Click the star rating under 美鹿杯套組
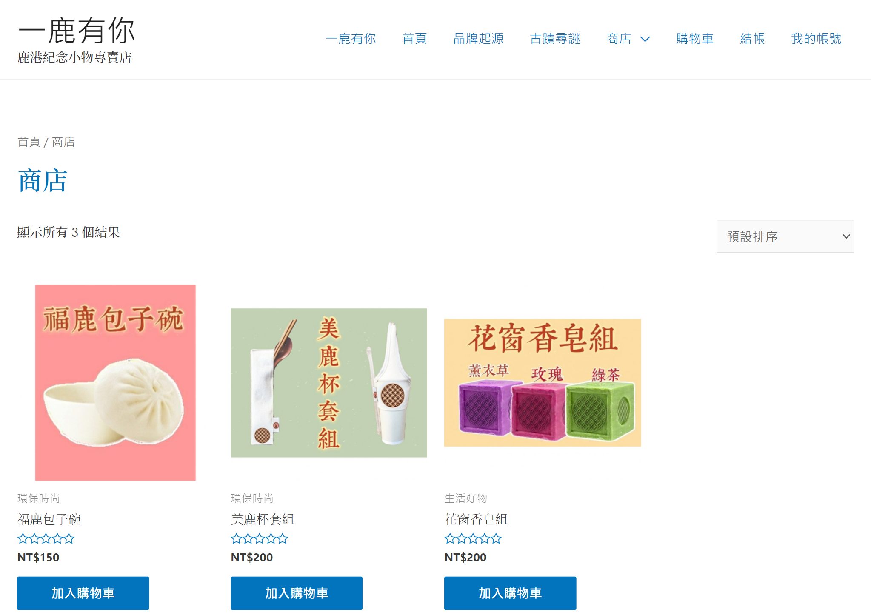Image resolution: width=871 pixels, height=615 pixels. pos(259,539)
